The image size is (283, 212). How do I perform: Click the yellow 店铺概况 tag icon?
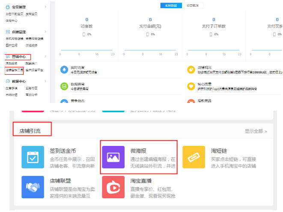coord(191,70)
